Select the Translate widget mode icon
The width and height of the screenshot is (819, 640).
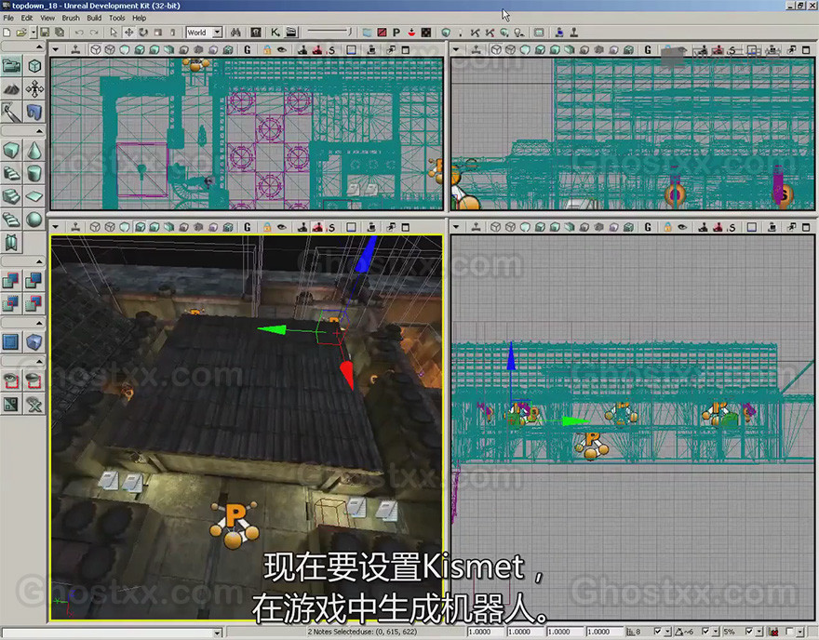pyautogui.click(x=128, y=33)
